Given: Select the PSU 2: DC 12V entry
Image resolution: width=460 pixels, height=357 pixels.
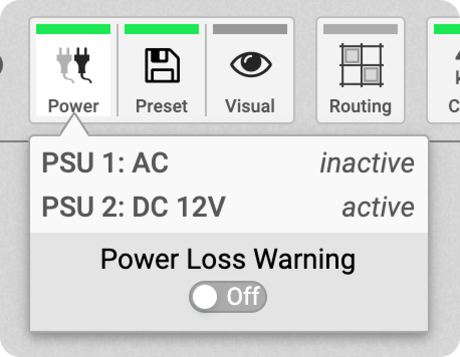Looking at the screenshot, I should point(151,206).
